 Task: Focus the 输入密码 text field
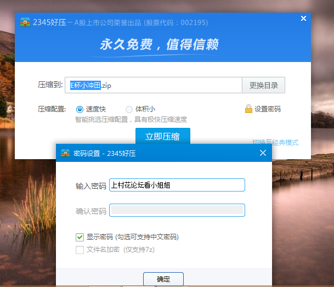(177, 185)
